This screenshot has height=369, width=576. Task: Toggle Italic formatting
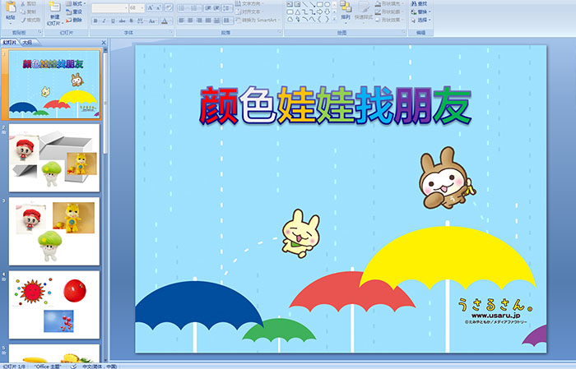coord(104,21)
